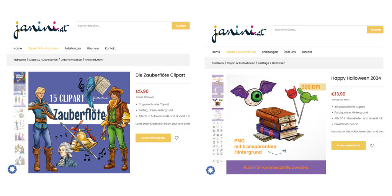Click the left Suchen search button
This screenshot has width=392, height=196.
pos(181,26)
